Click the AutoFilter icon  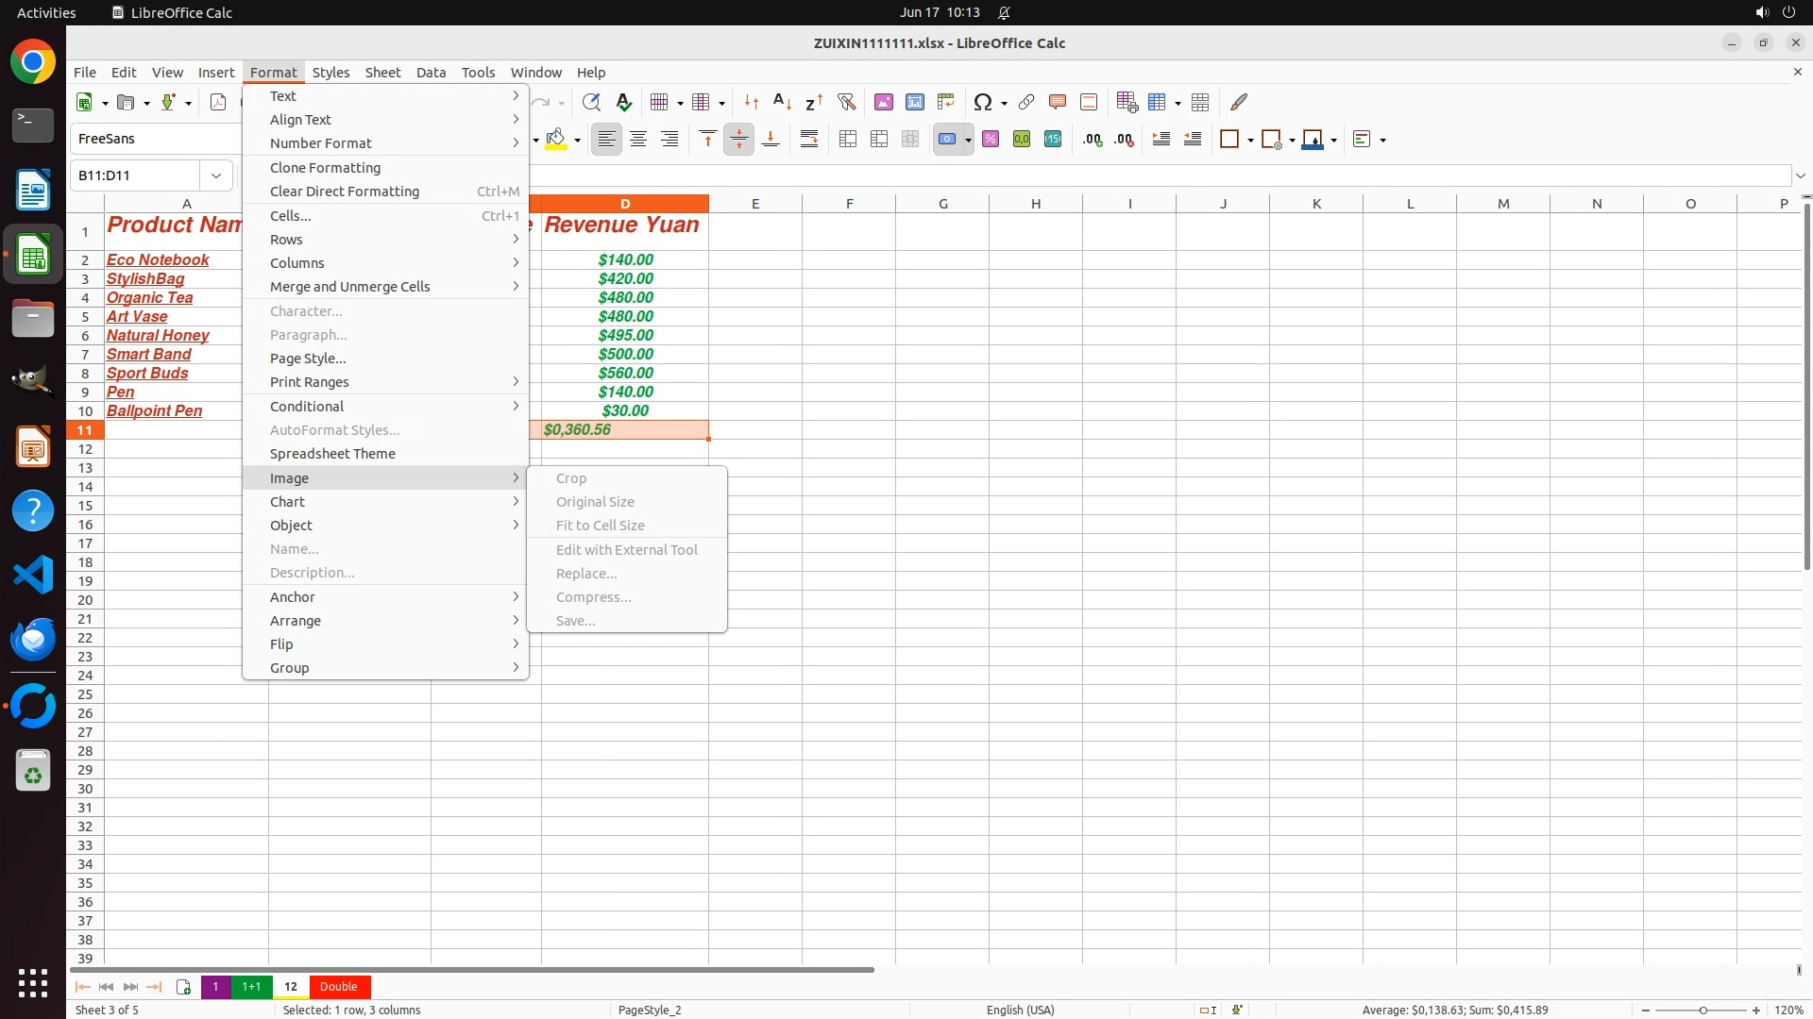[846, 102]
